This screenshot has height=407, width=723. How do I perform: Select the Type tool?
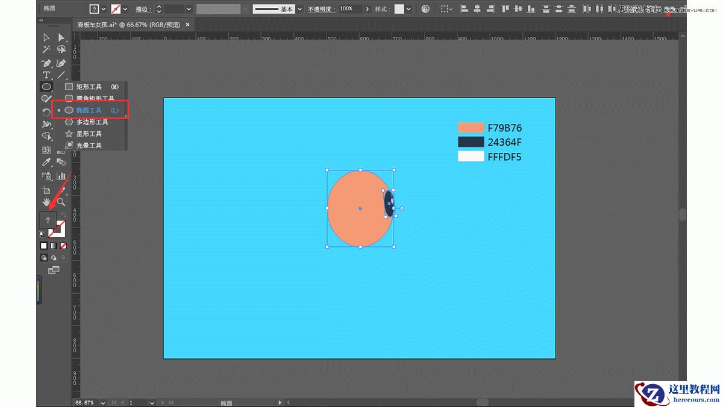pos(46,75)
